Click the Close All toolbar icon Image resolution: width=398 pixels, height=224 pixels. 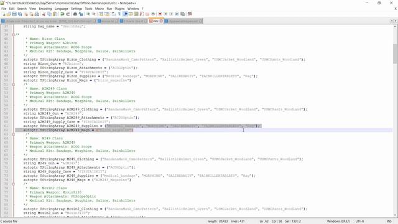coord(31,14)
